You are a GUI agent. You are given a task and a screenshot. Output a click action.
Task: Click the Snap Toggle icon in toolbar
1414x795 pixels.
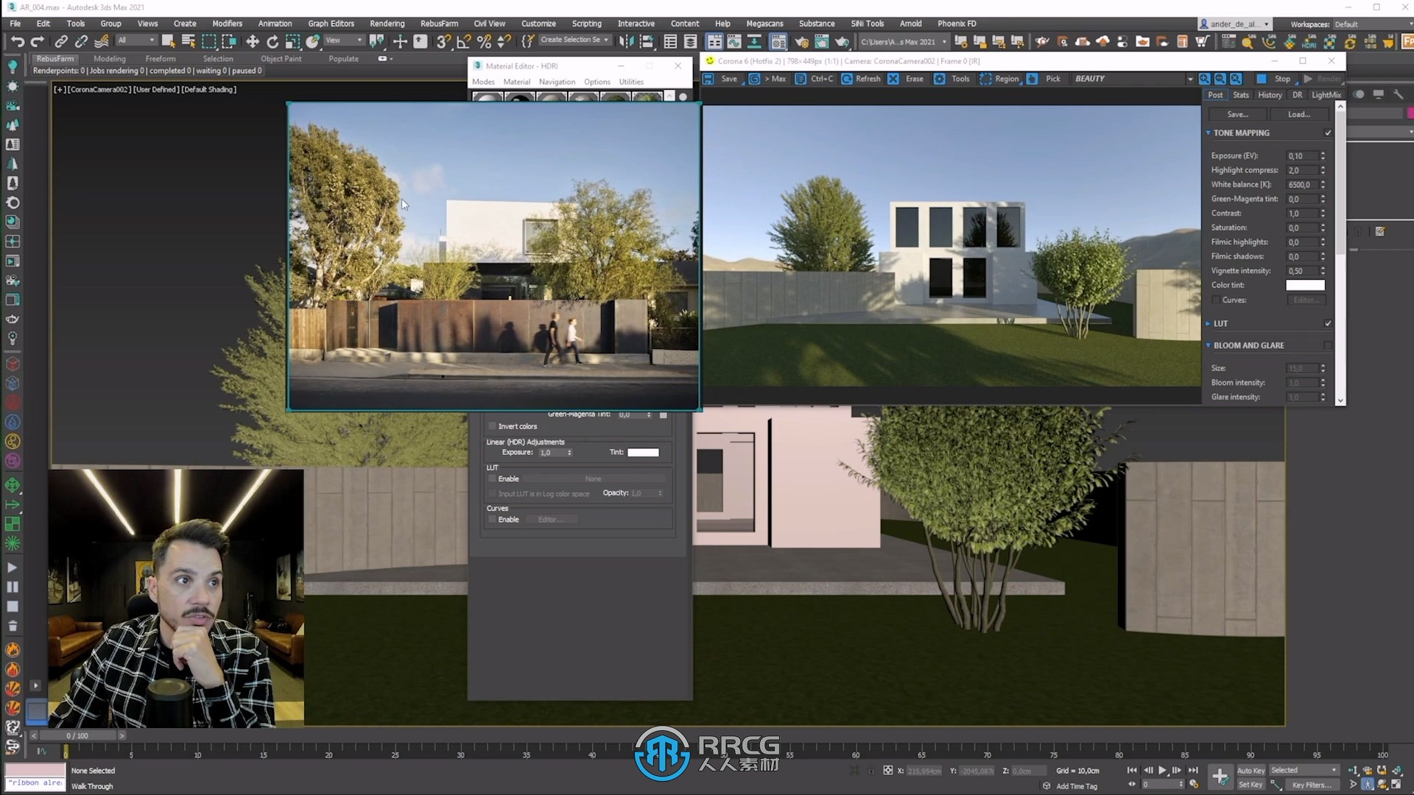(443, 40)
